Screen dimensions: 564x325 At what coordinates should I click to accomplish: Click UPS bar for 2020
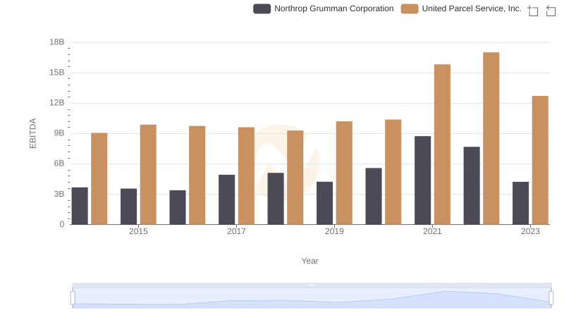tap(393, 172)
